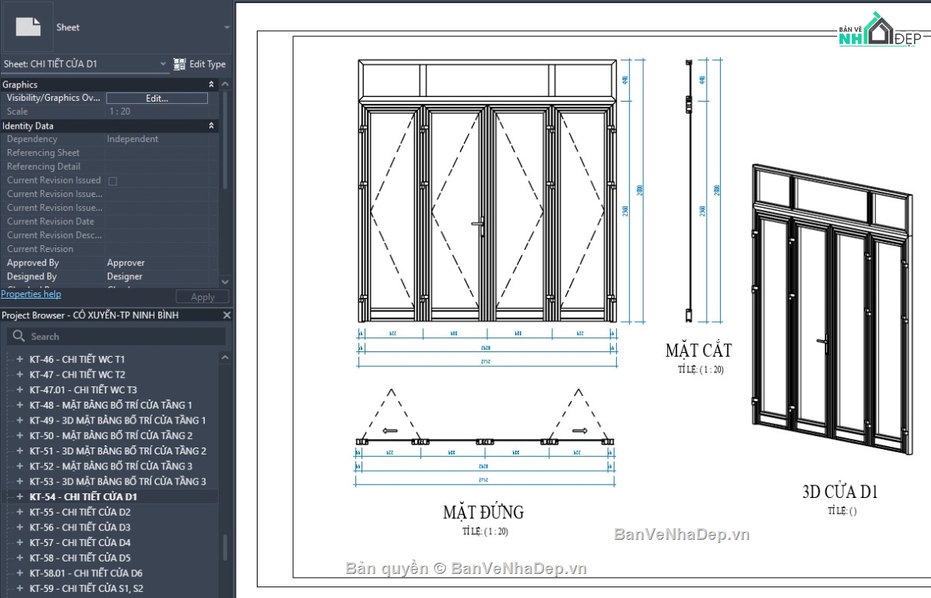Expand the KT-49 sheet node
Screen dimensions: 931x598
(x=19, y=420)
